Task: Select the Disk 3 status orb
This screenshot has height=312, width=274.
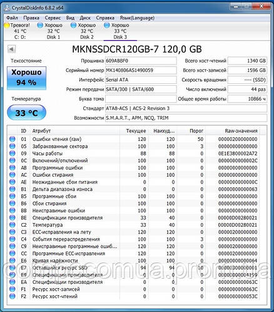Action: [107, 25]
